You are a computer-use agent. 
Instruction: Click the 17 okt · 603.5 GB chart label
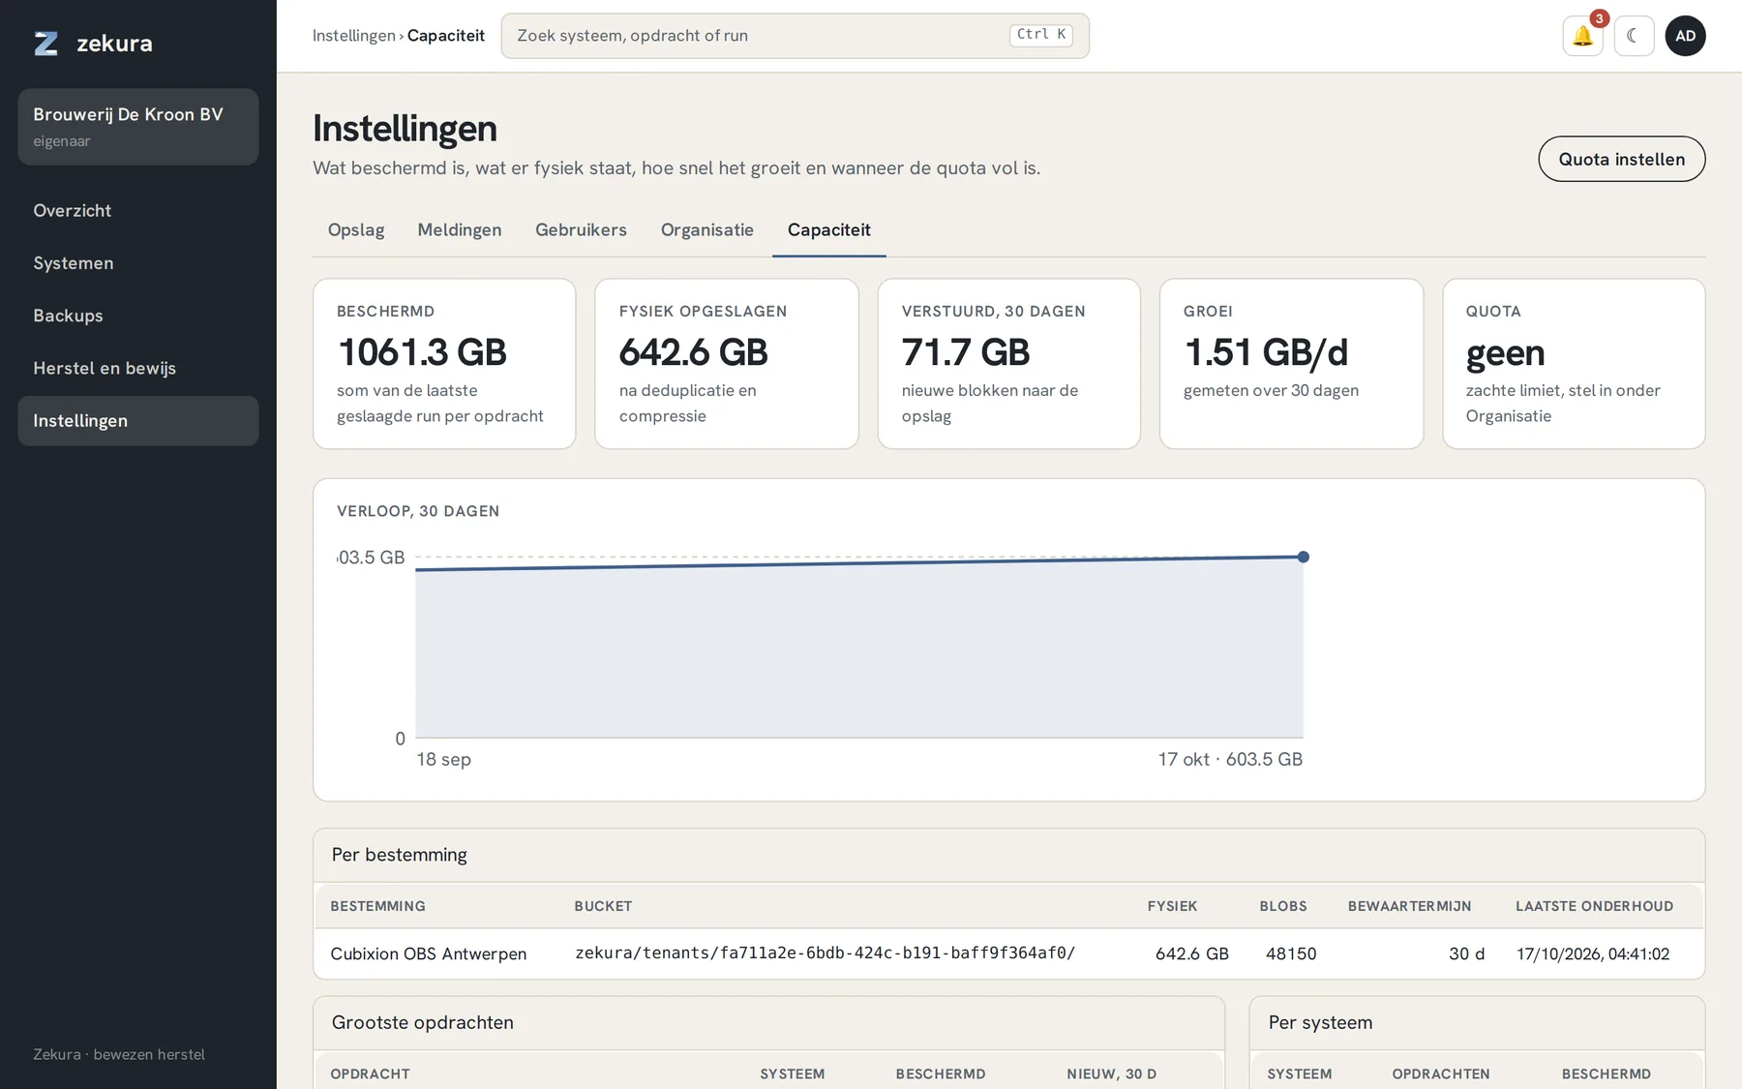pos(1231,760)
